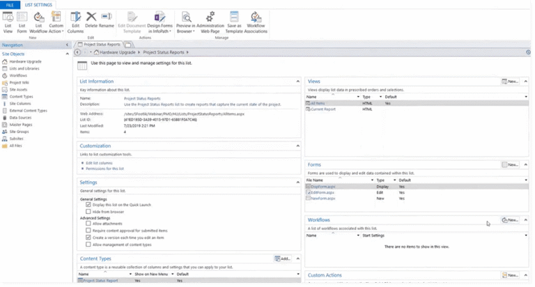
Task: Open the Current Report view
Action: pos(323,109)
